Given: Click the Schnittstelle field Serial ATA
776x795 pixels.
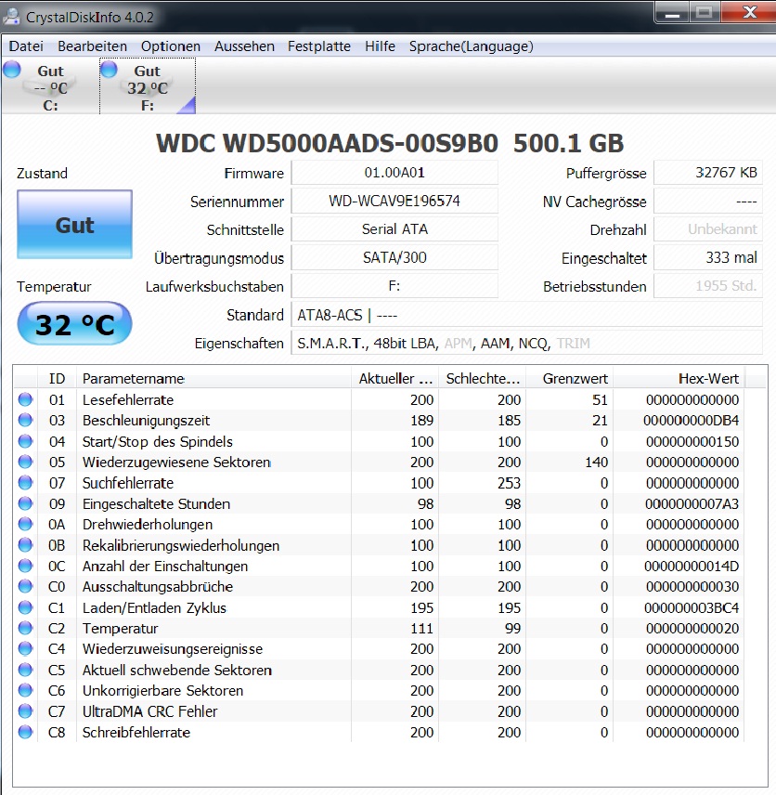Looking at the screenshot, I should click(394, 229).
